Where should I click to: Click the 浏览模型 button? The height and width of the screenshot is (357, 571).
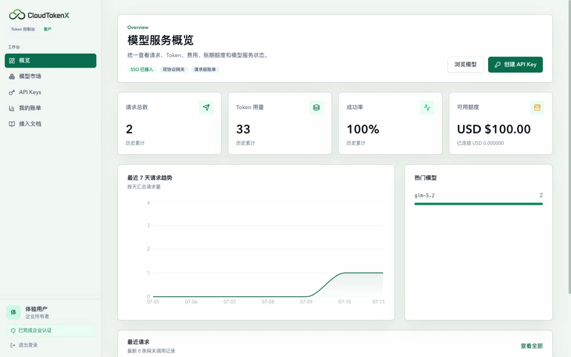pyautogui.click(x=465, y=65)
